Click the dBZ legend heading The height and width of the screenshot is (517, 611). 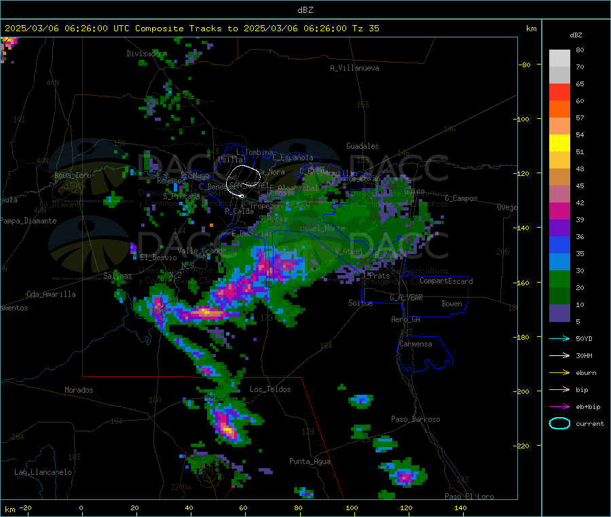point(576,35)
